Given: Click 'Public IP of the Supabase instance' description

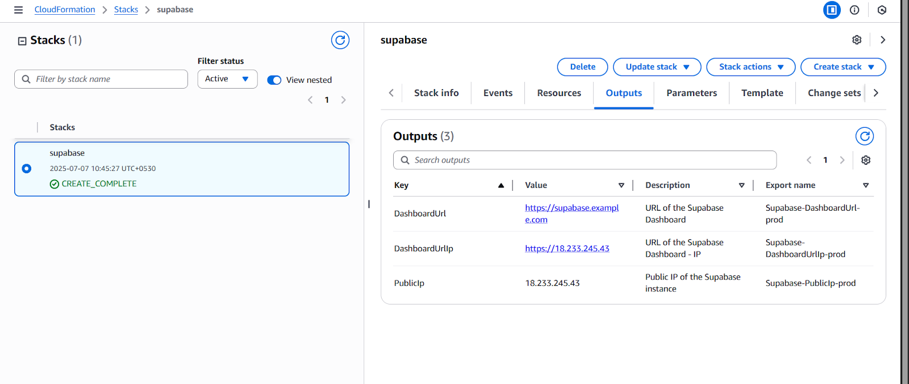Looking at the screenshot, I should click(x=693, y=283).
